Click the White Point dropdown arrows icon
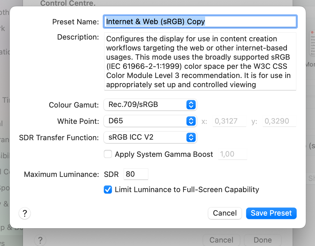This screenshot has width=315, height=246. point(191,121)
